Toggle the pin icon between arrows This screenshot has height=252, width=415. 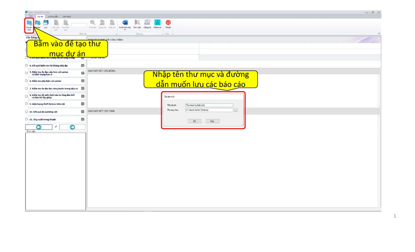click(56, 127)
